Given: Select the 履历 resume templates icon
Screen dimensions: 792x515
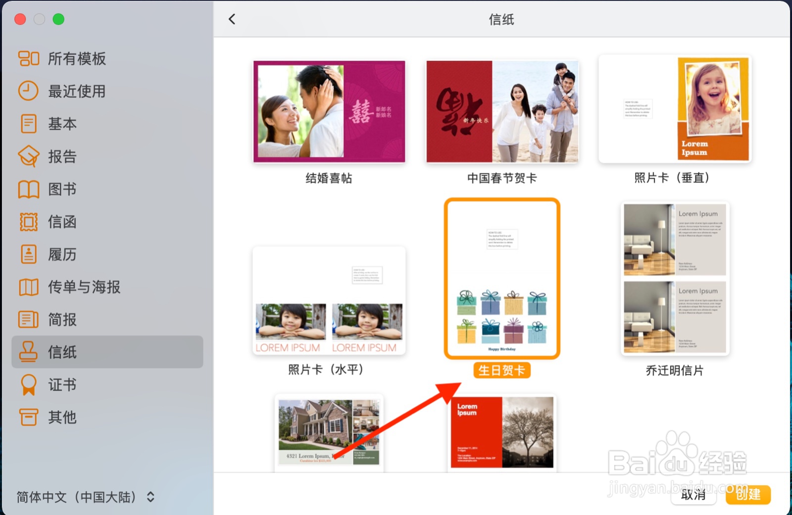Looking at the screenshot, I should click(28, 255).
